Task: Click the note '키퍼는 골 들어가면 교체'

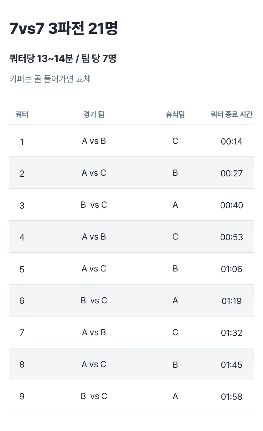Action: coord(50,79)
